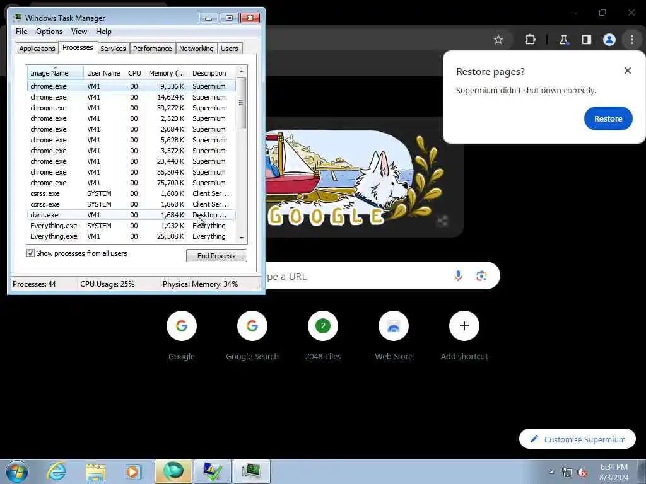Viewport: 646px width, 484px height.
Task: Launch Internet Explorer from the taskbar
Action: [x=56, y=471]
